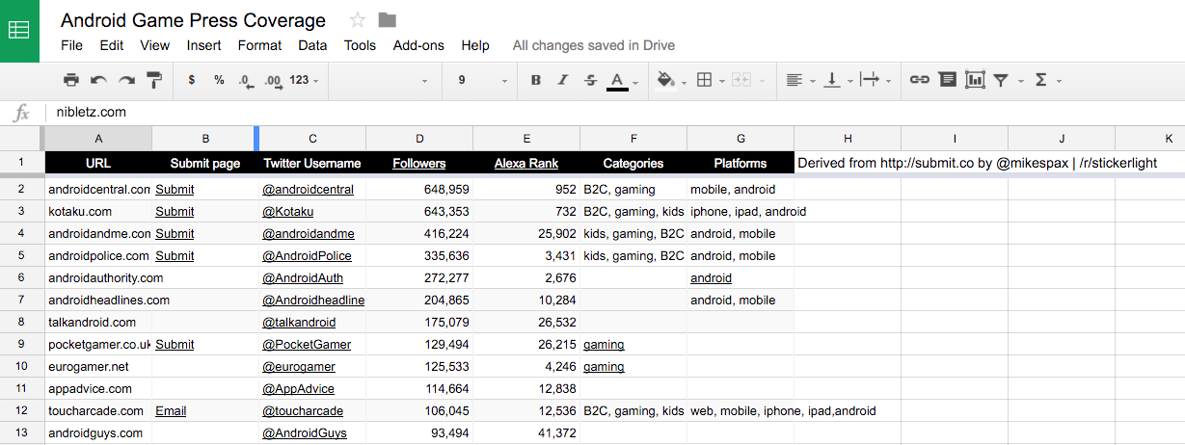Format selection as percent
Viewport: 1185px width, 445px height.
(219, 80)
